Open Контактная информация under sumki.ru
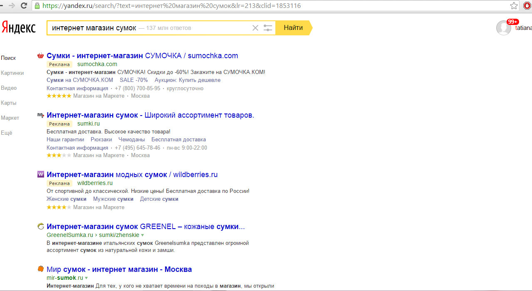The height and width of the screenshot is (291, 532). tap(77, 148)
